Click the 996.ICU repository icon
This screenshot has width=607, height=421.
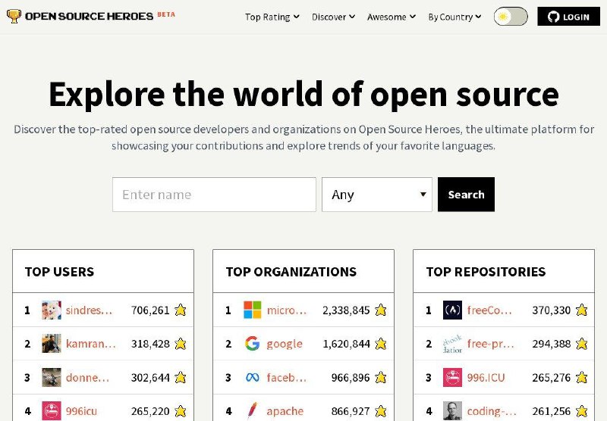point(452,377)
